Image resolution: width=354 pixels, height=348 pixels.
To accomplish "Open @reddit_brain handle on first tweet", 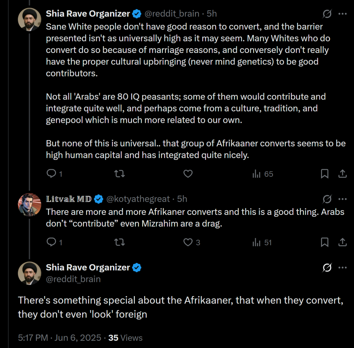I will (x=171, y=14).
